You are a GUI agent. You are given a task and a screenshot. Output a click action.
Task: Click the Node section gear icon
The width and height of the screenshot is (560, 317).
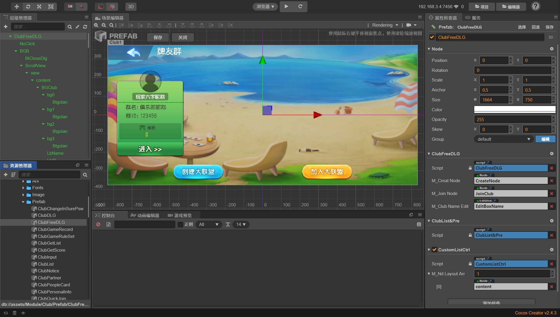click(552, 49)
